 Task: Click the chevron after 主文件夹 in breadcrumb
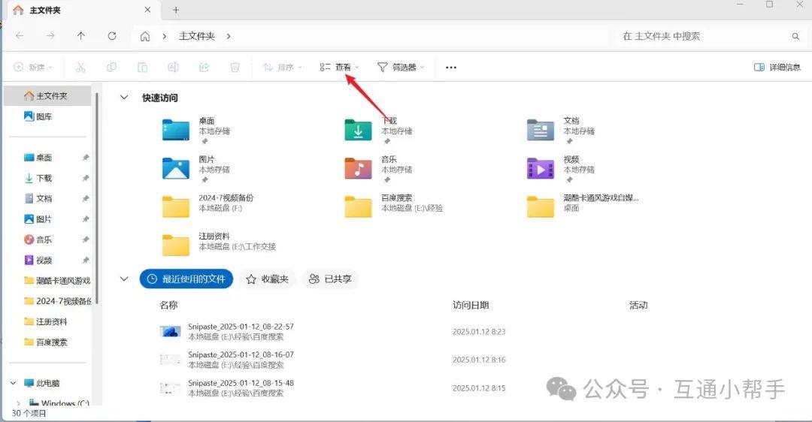tap(229, 36)
